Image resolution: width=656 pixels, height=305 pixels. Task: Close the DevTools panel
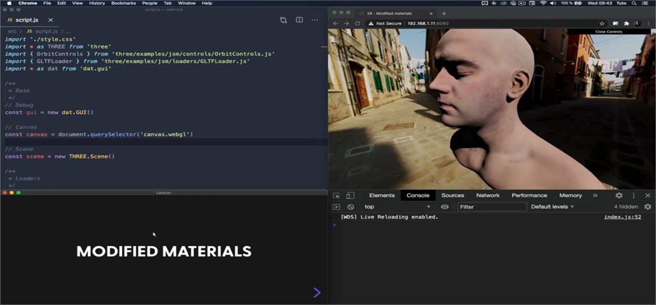(647, 195)
